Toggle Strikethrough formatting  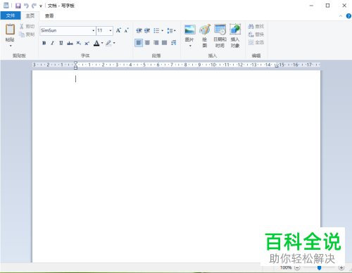click(x=70, y=43)
